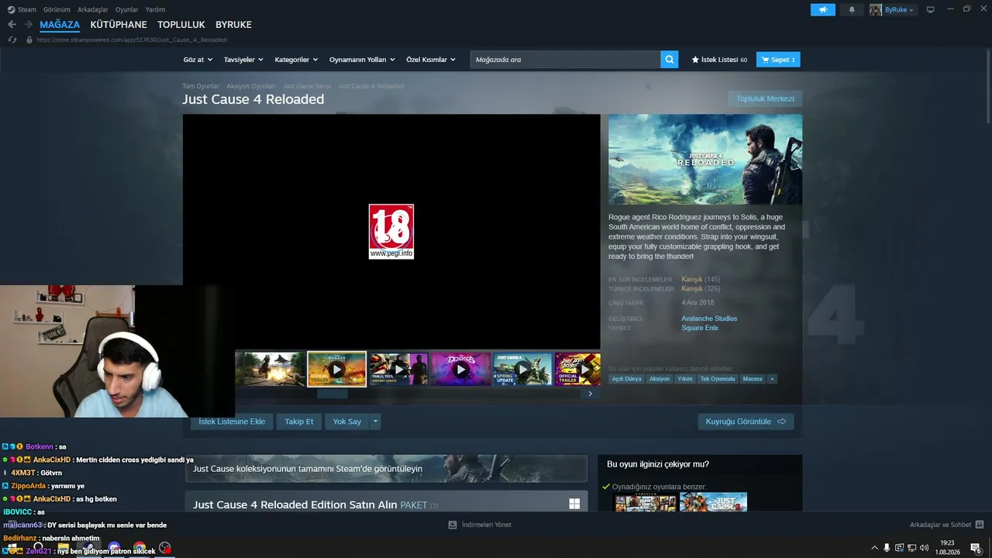Open the Görünüm menu
The height and width of the screenshot is (558, 992).
pos(57,9)
